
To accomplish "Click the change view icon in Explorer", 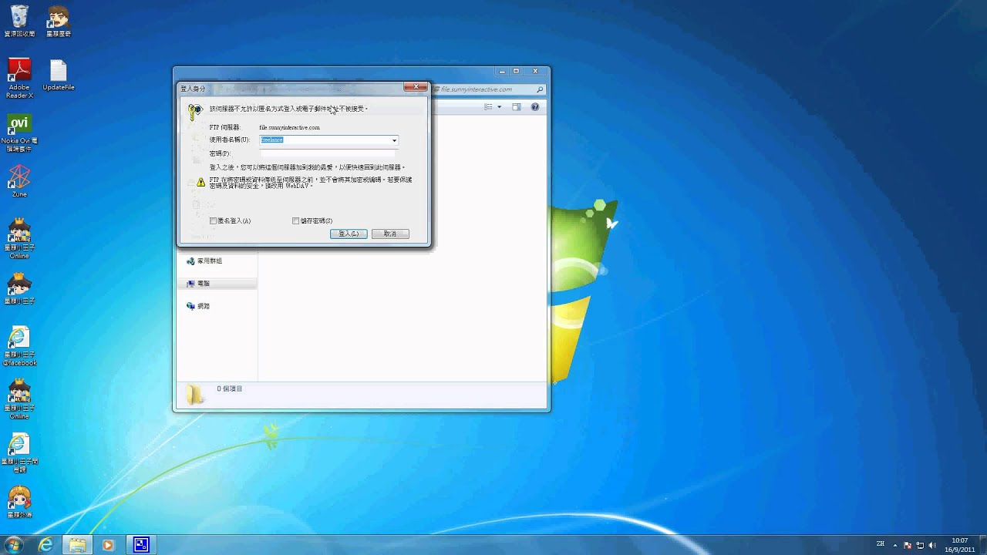I will 489,107.
